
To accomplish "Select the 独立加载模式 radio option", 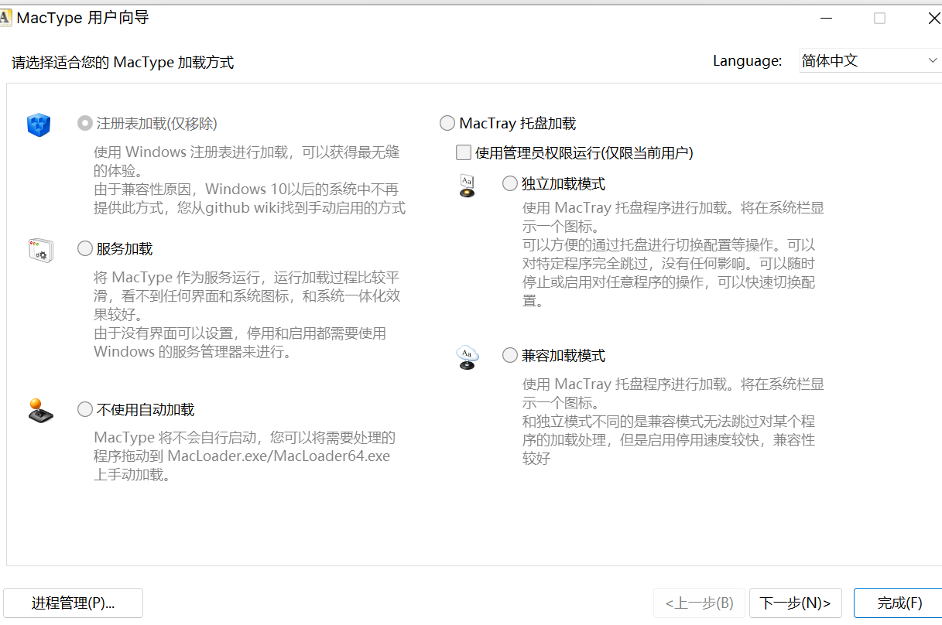I will [x=509, y=183].
